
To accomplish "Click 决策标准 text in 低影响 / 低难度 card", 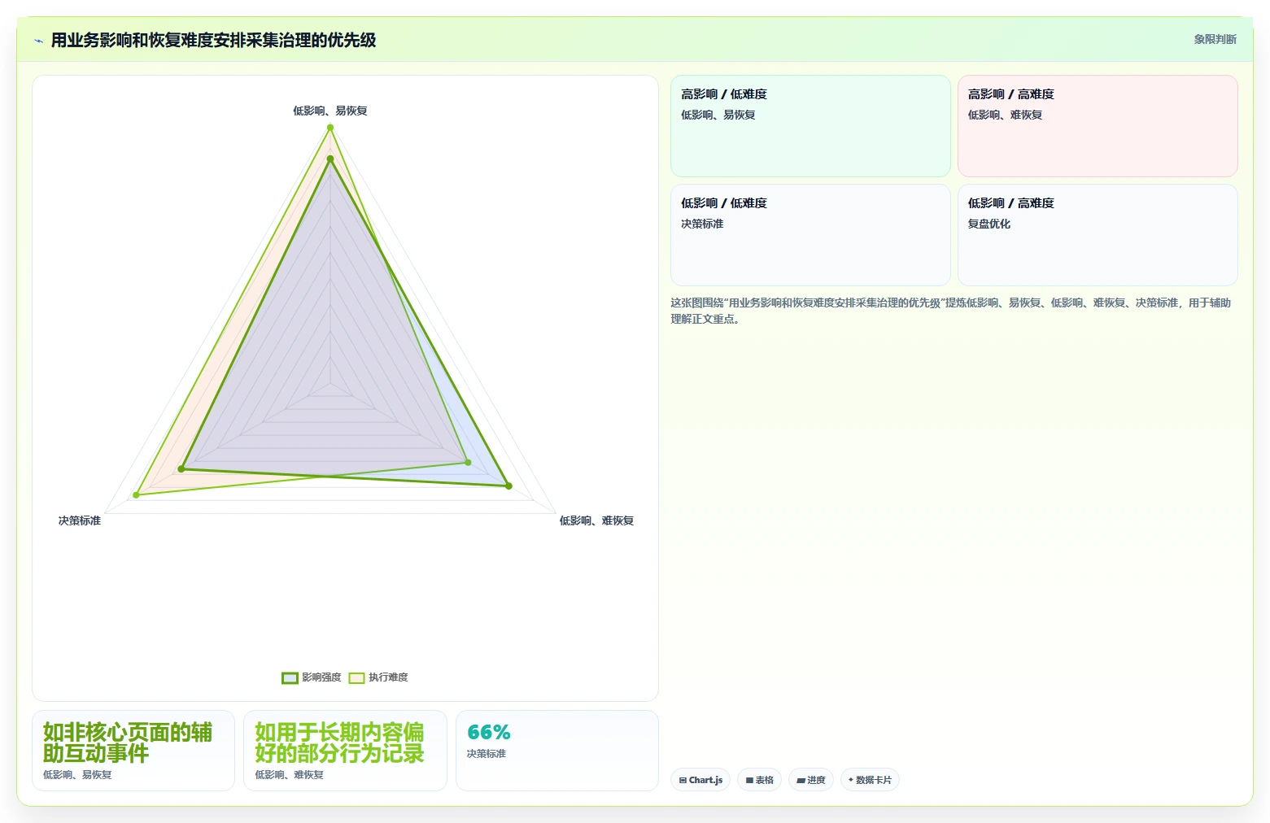I will coord(701,224).
